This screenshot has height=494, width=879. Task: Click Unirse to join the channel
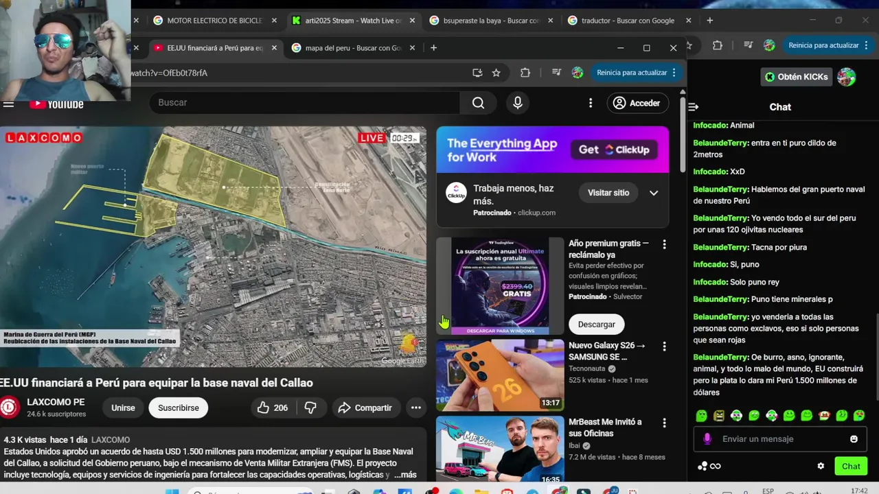123,408
